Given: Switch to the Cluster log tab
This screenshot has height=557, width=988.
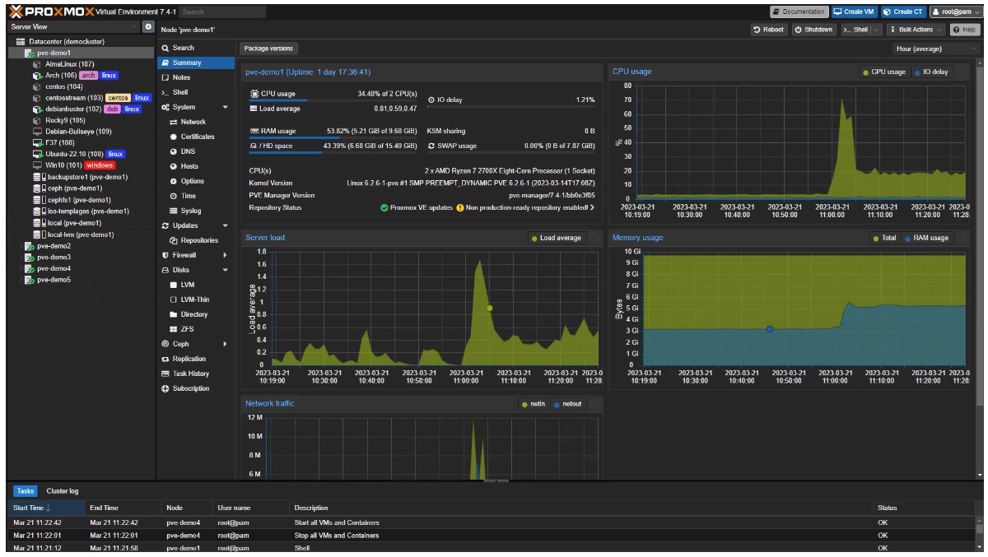Looking at the screenshot, I should 63,491.
